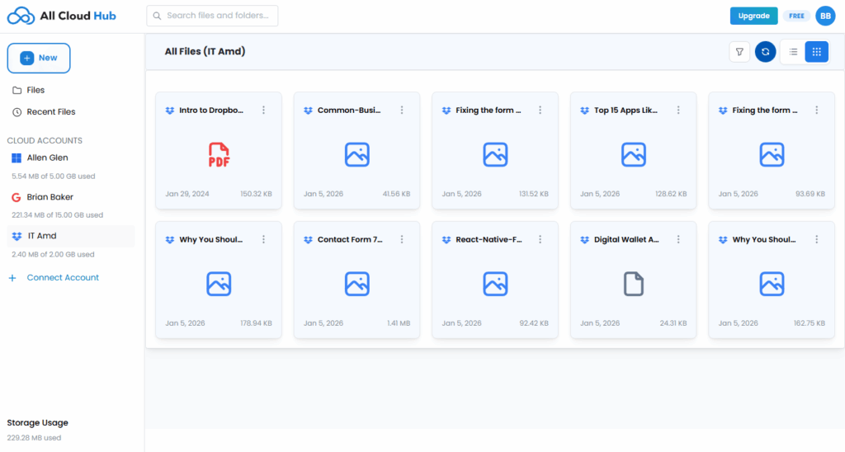845x452 pixels.
Task: Open more options for 93.69 KB Fixing the form file
Action: tap(817, 110)
